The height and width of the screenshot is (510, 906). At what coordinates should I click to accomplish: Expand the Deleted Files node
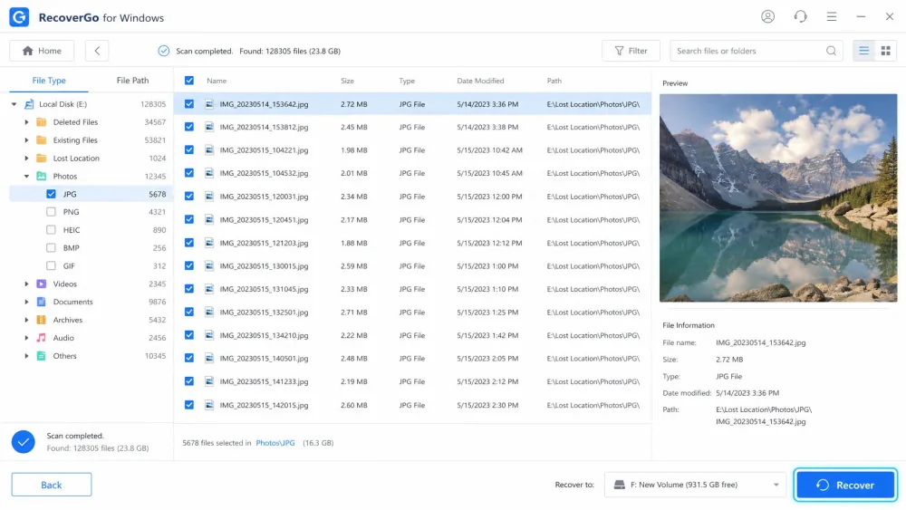click(26, 122)
